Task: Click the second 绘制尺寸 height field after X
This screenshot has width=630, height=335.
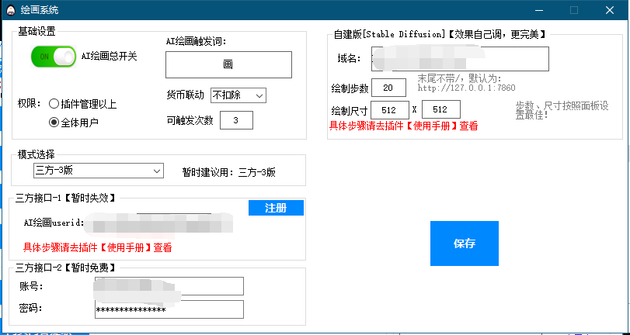Action: click(440, 109)
